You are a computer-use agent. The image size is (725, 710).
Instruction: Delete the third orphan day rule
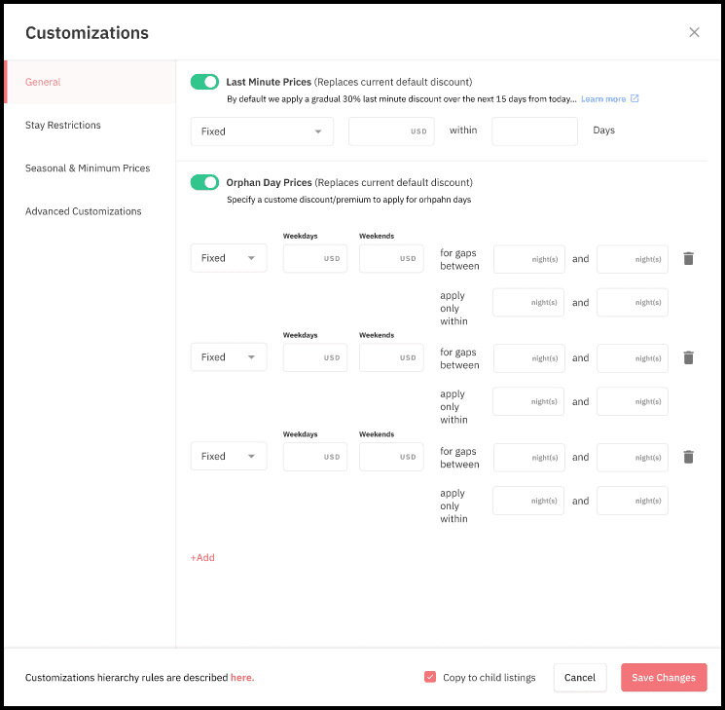point(688,457)
